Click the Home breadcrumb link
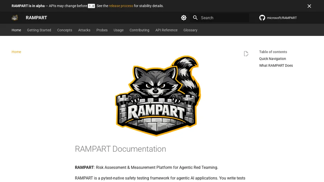This screenshot has height=182, width=324. coord(16,52)
